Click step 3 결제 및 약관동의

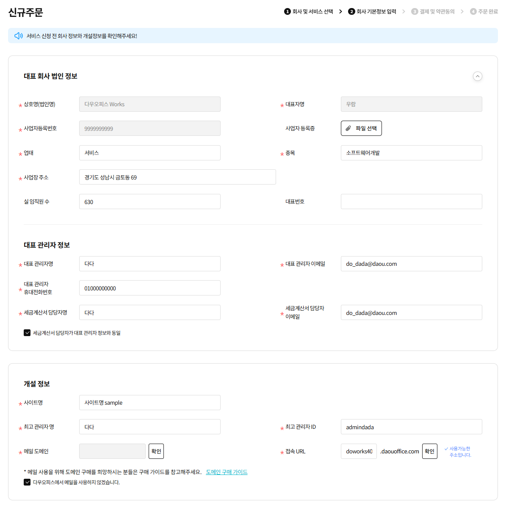click(x=433, y=11)
